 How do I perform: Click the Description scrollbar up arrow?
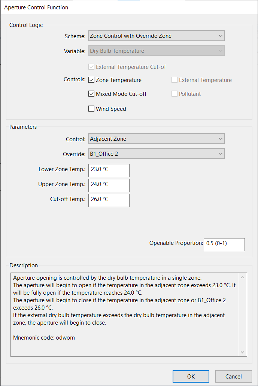pos(243,277)
